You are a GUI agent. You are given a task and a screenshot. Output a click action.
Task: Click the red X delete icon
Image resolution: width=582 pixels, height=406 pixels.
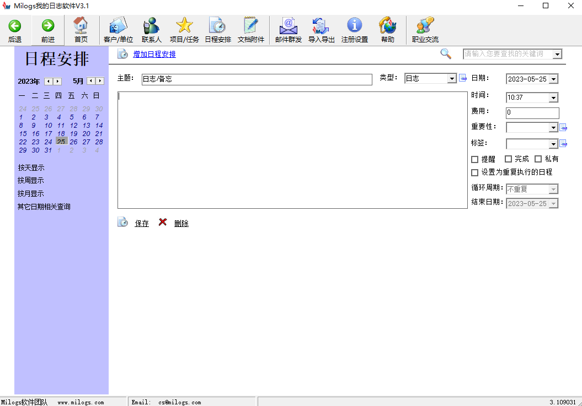click(x=163, y=221)
